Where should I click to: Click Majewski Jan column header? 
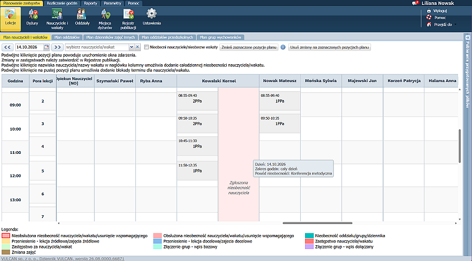(362, 80)
